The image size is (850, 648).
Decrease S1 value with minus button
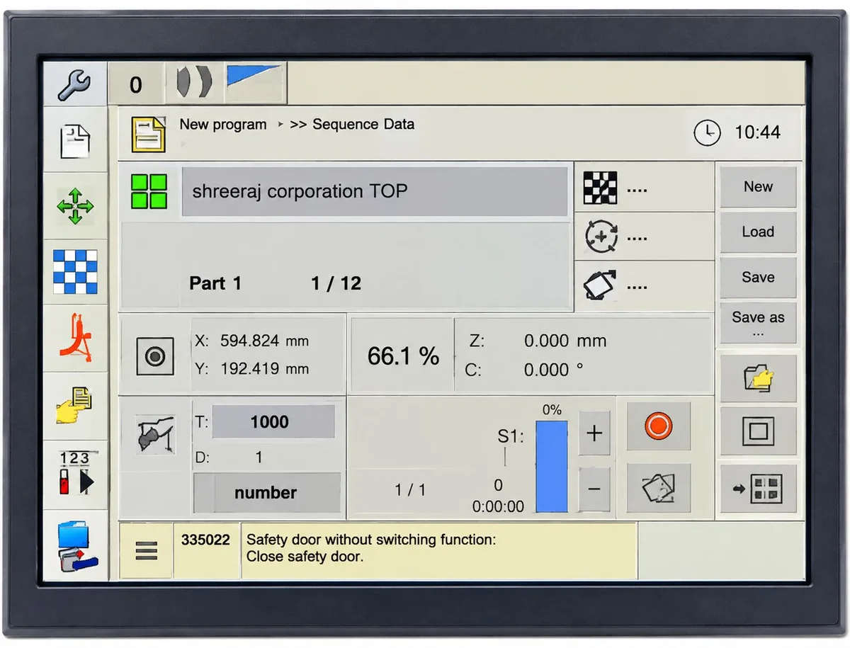pyautogui.click(x=594, y=489)
